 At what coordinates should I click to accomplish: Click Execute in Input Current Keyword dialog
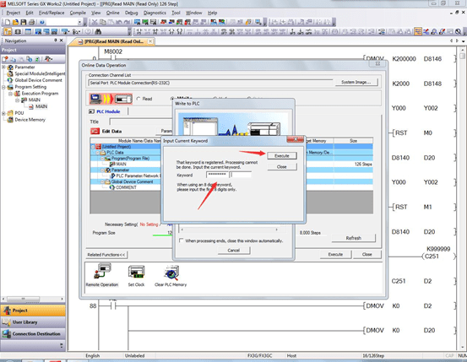(282, 156)
